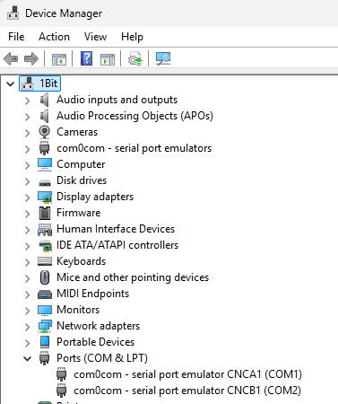Select the 'Ports (COM & LPT)' label

[x=102, y=358]
